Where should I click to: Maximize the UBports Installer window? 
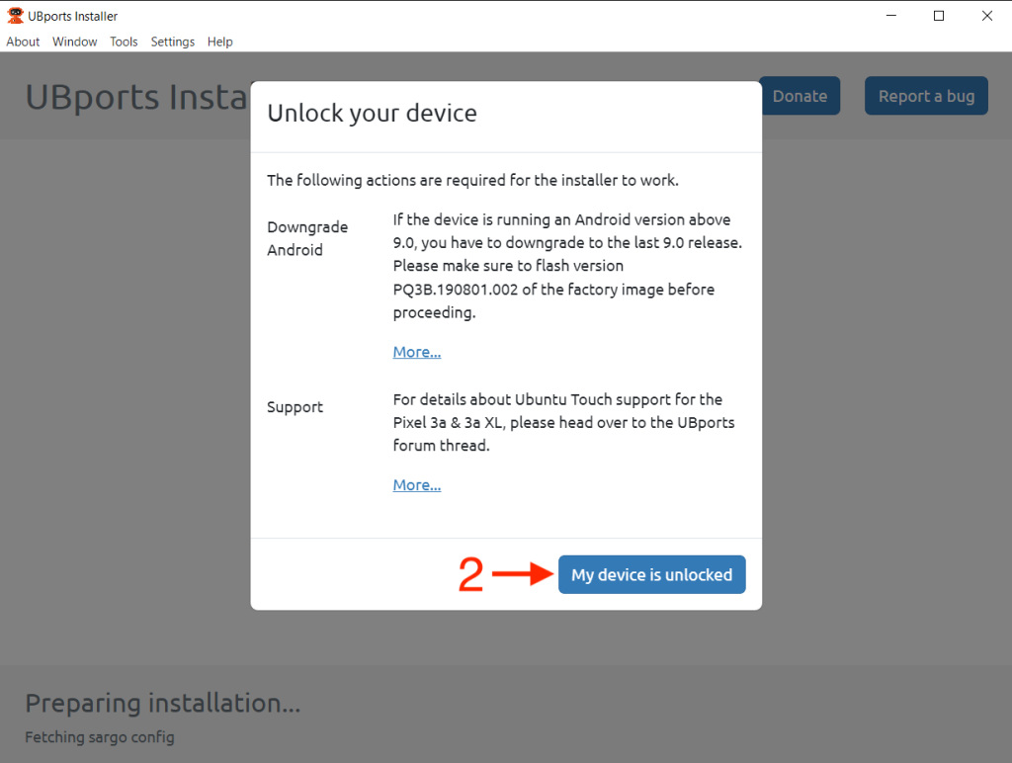point(939,16)
